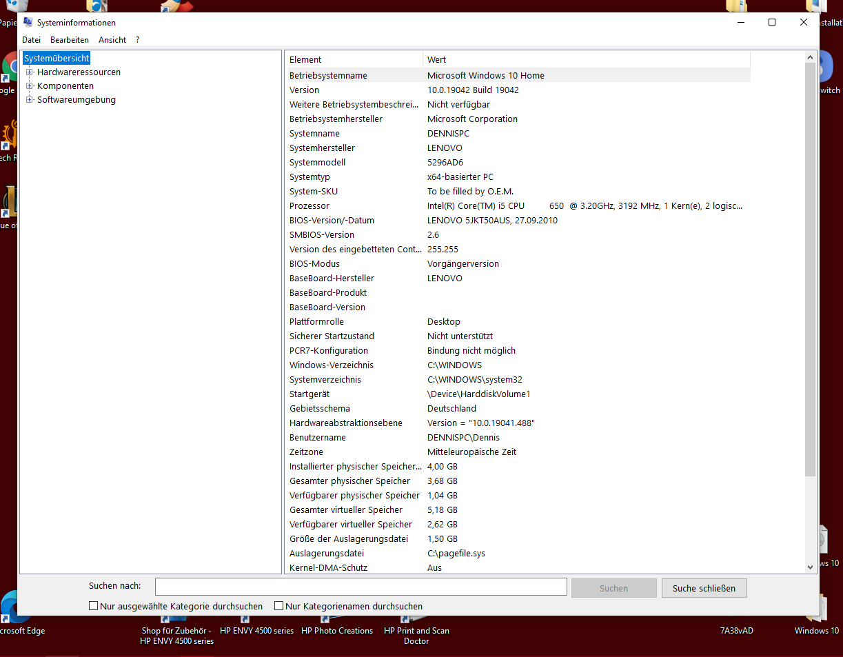Maximize the Systeminformationen window
The image size is (843, 657).
coord(772,22)
